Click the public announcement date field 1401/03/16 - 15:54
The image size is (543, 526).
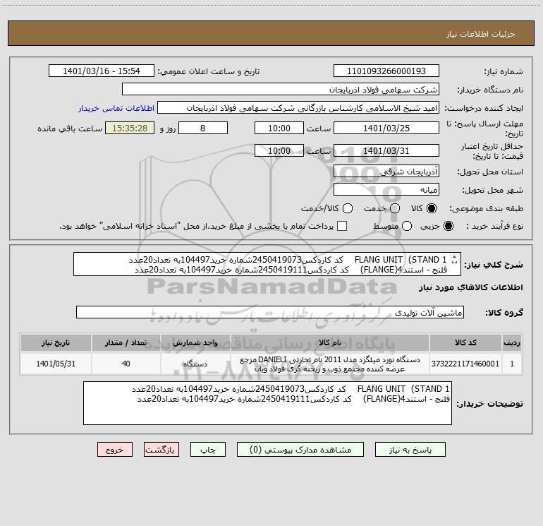102,71
